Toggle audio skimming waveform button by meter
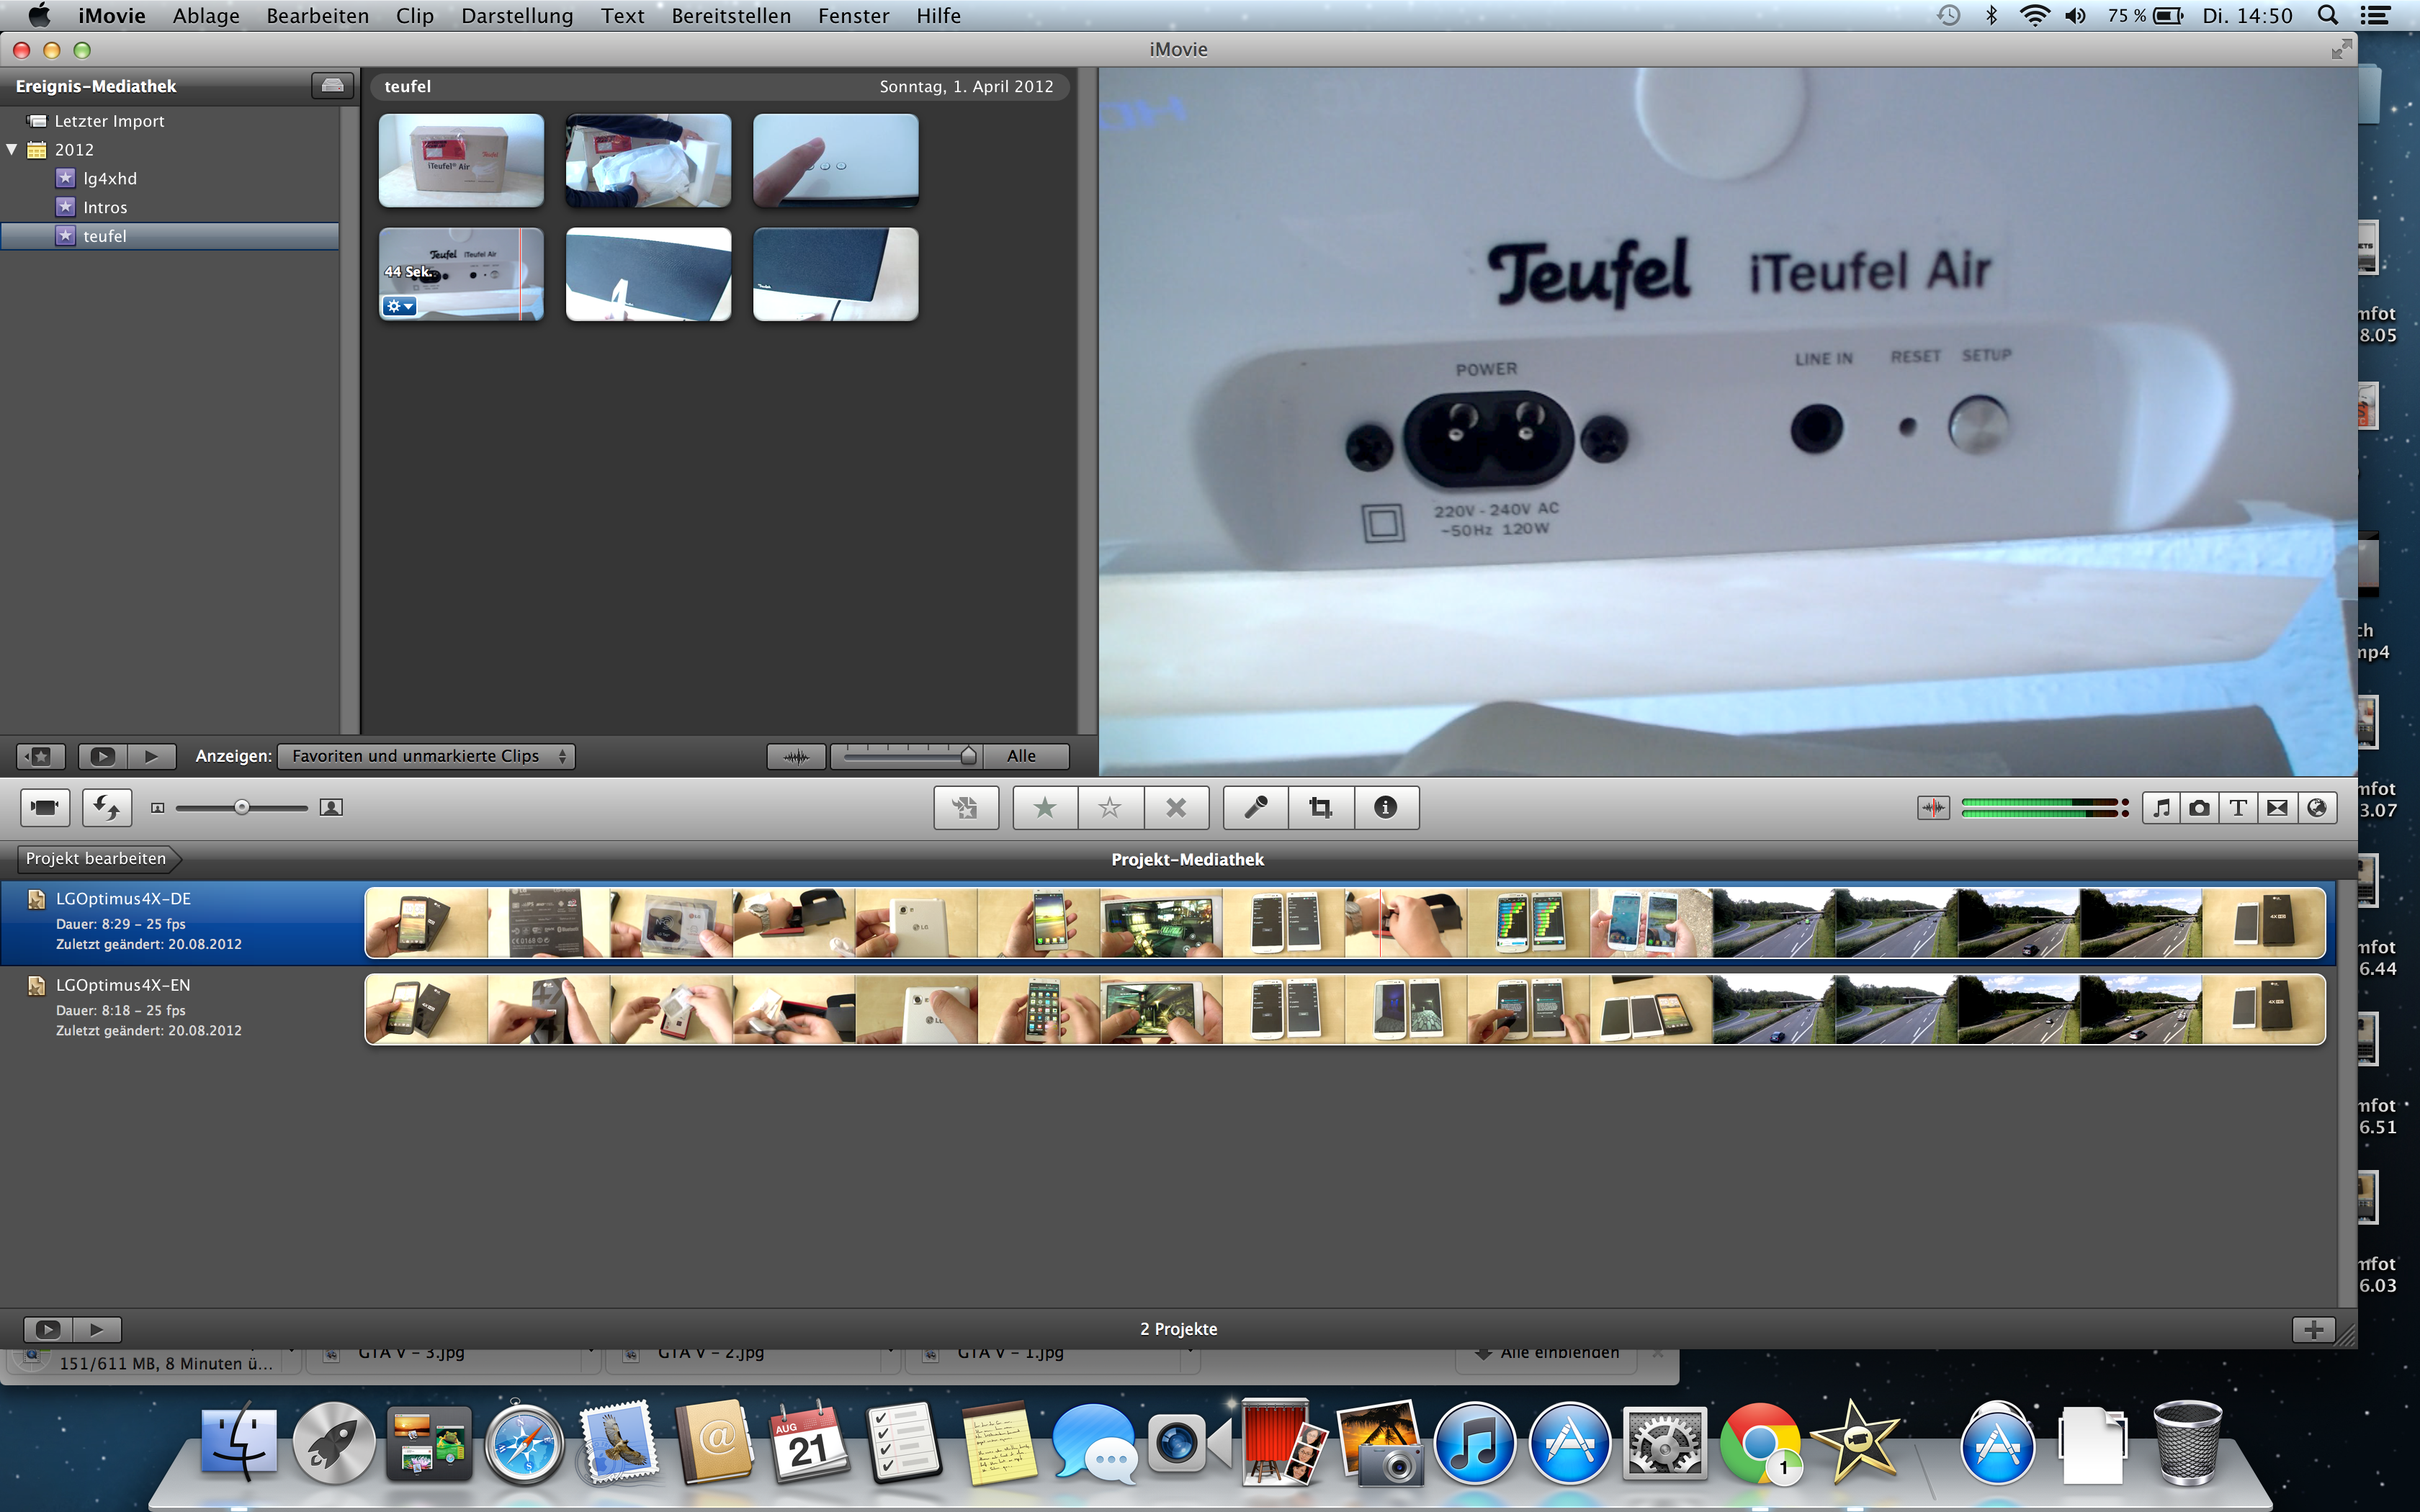This screenshot has height=1512, width=2420. click(x=1933, y=807)
